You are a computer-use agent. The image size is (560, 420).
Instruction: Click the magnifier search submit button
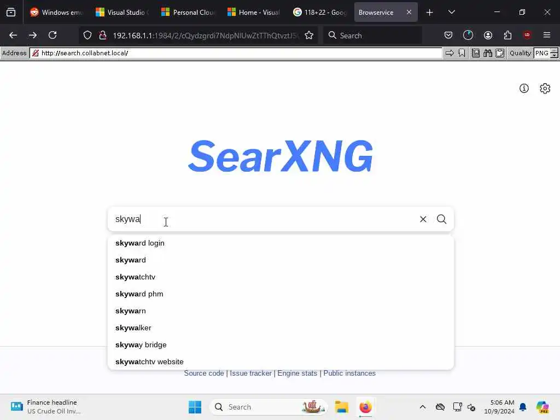click(x=441, y=219)
